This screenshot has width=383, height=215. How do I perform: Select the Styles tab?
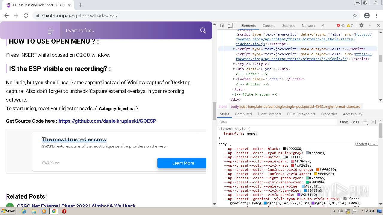point(224,114)
